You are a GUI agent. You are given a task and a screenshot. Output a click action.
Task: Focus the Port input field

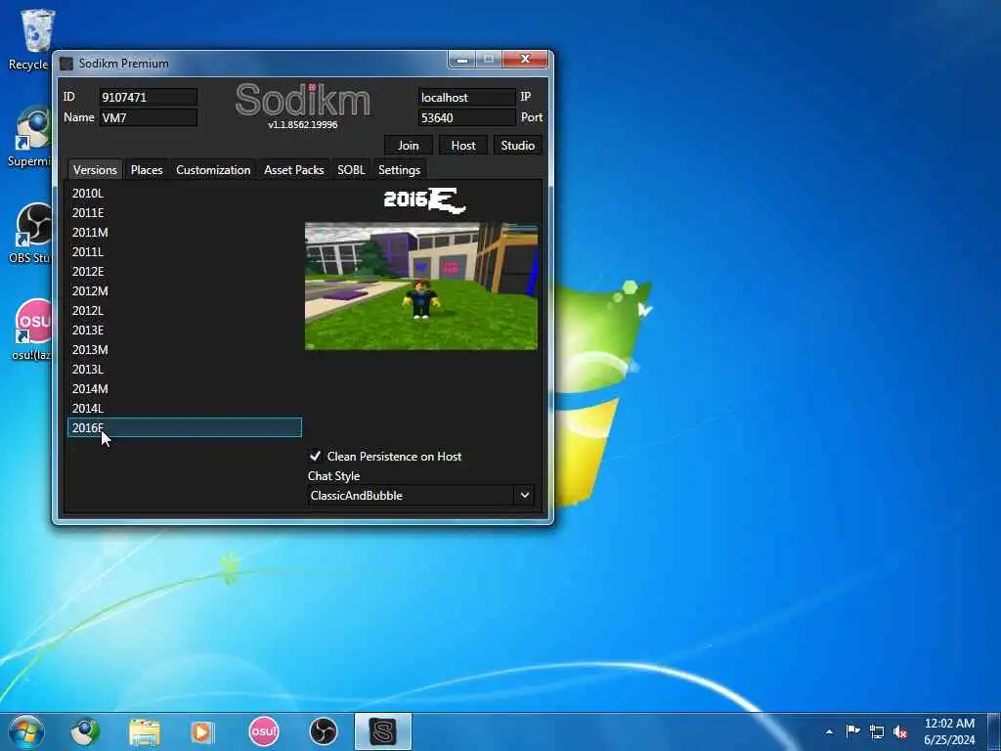466,117
